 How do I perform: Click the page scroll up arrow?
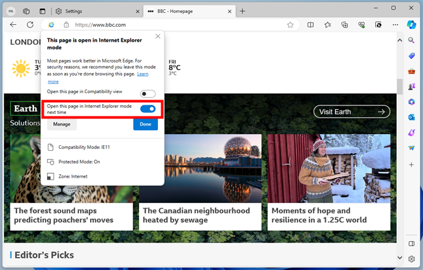tap(399, 40)
